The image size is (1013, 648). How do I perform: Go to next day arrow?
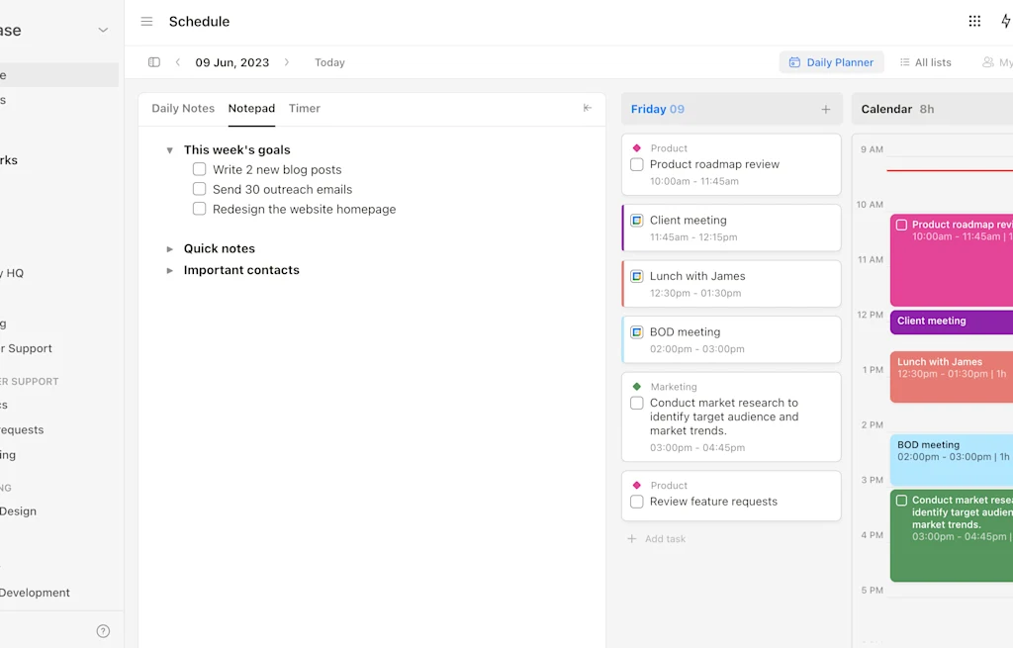[x=287, y=62]
